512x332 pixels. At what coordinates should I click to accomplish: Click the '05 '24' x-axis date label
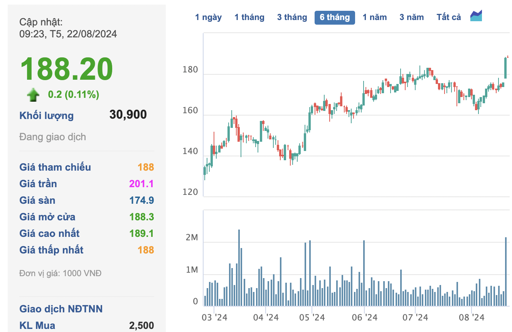(312, 318)
